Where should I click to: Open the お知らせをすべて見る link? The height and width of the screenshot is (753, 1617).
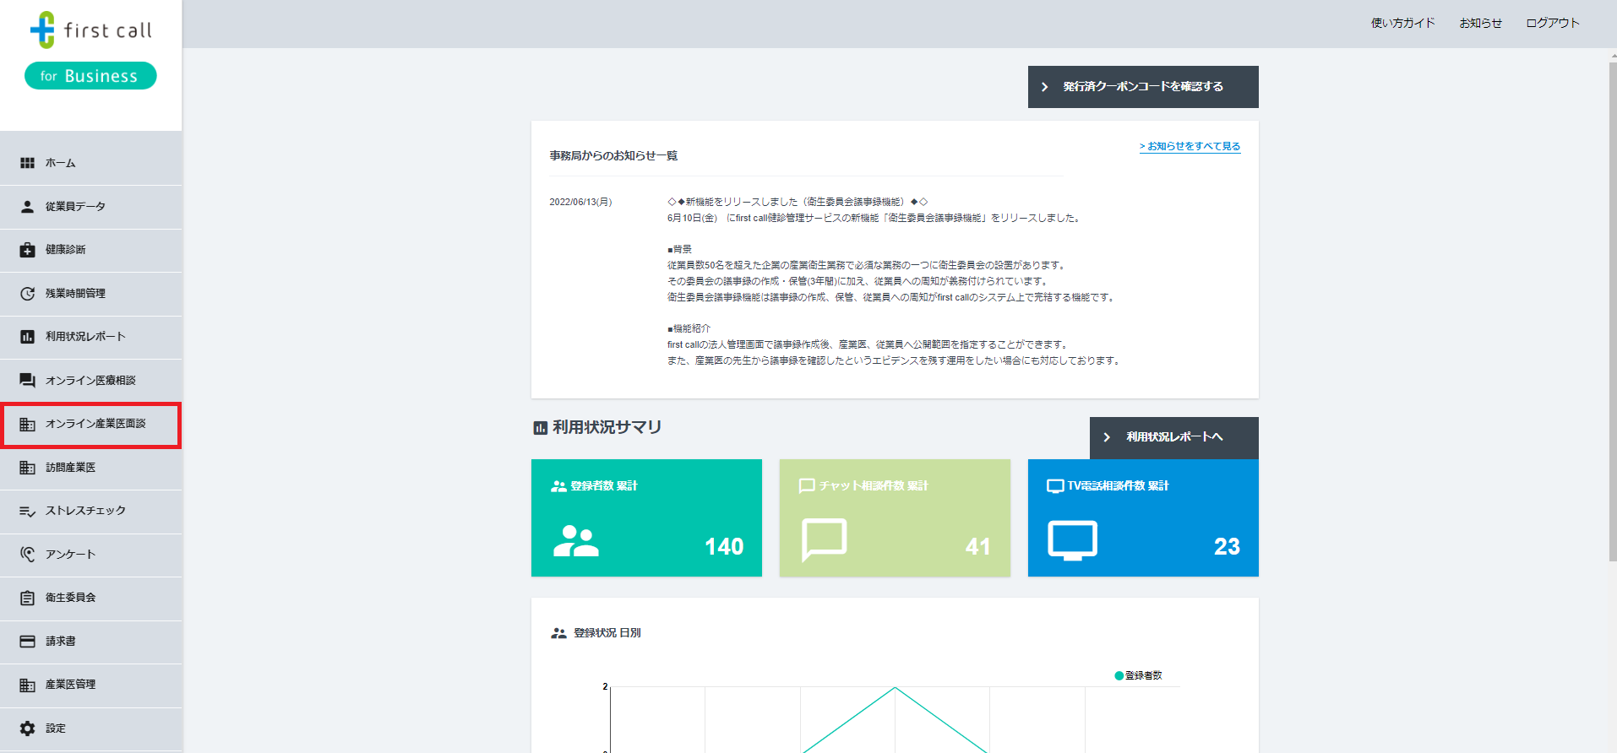(1190, 146)
